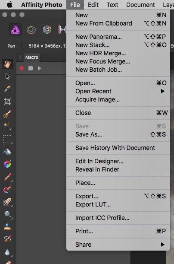
Task: Open the Edit menu
Action: 93,5
